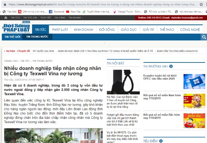
Task: Open the Tab Mới bookmark
Action: point(10,12)
